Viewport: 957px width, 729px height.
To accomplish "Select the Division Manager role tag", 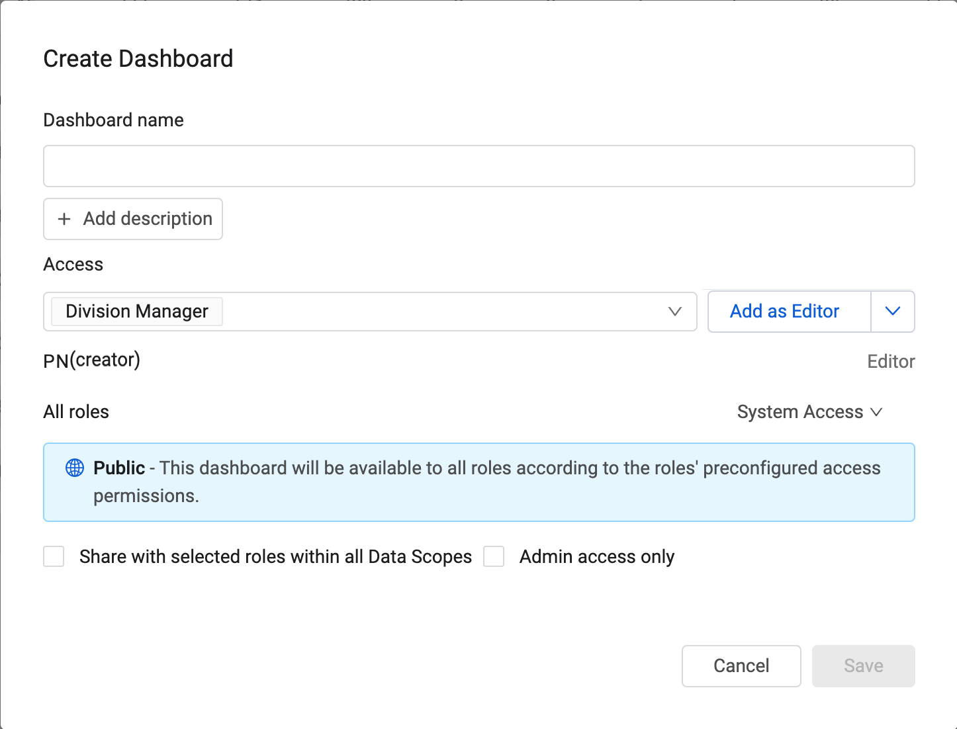I will [x=137, y=312].
